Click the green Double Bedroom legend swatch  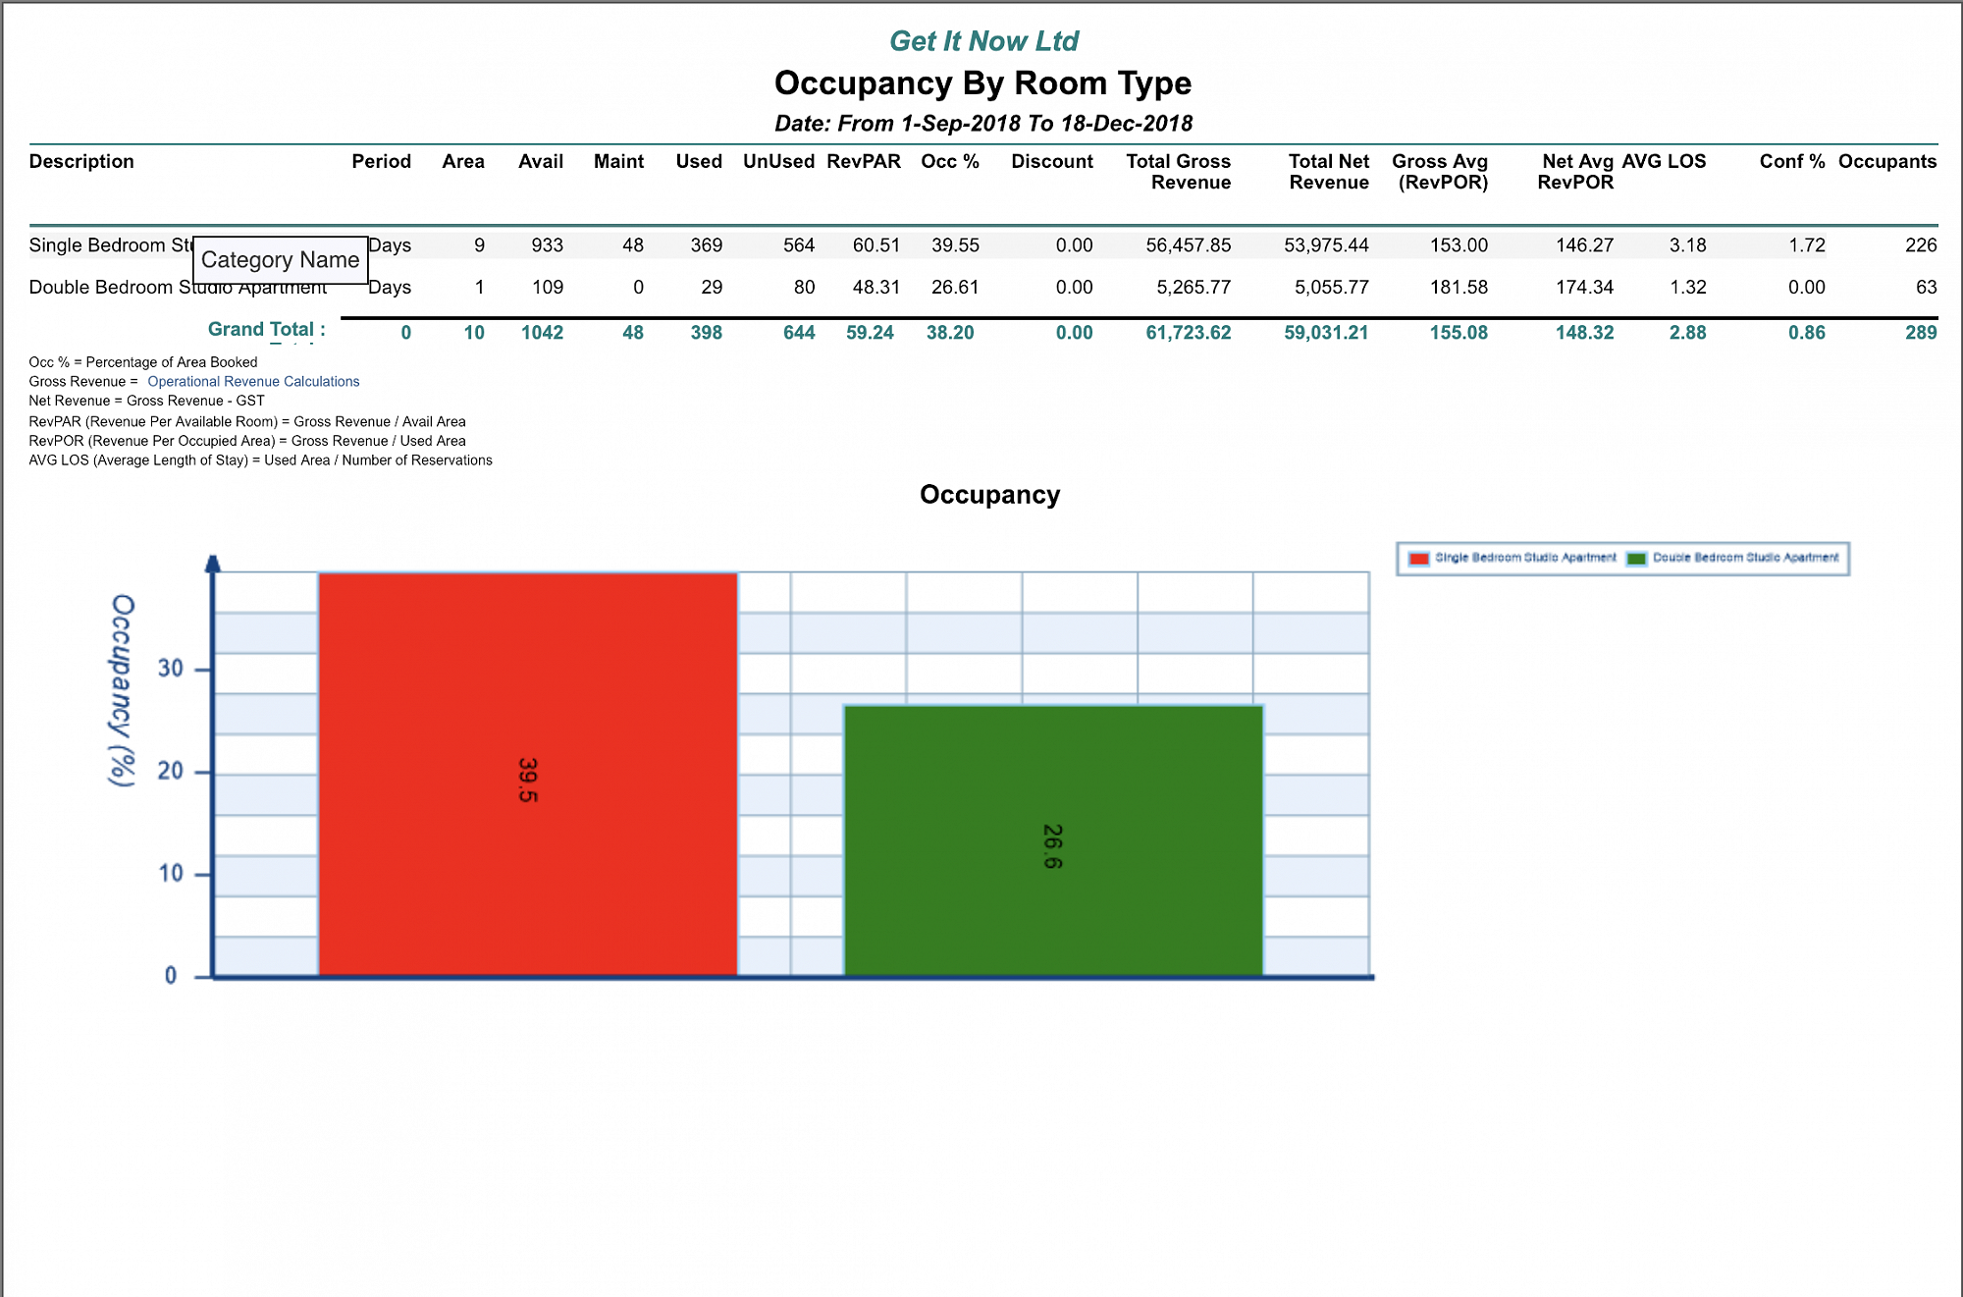1636,559
